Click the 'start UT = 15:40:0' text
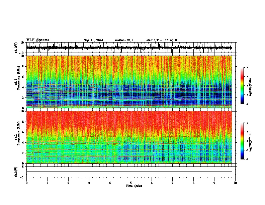The width and height of the screenshot is (265, 205). pos(162,40)
